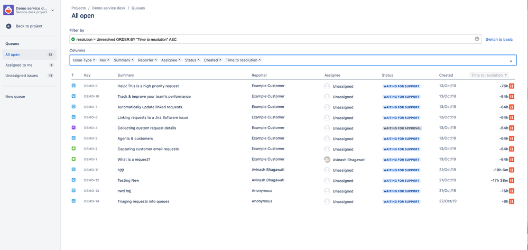Click the Demo service desk project avatar
Viewport: 528px width, 250px height.
[8, 10]
